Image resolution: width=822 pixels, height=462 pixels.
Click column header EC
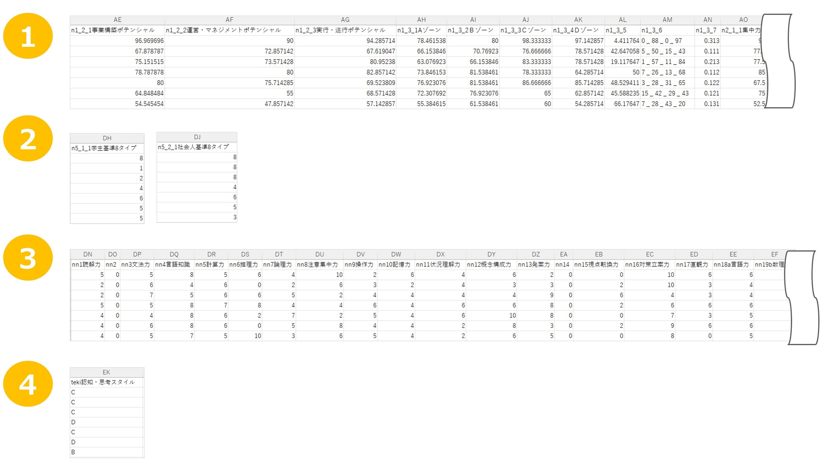coord(650,255)
